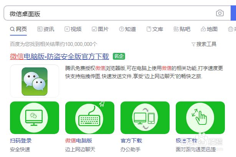
Task: Click the 扫码登录 monitor icon card
Action: (35, 118)
